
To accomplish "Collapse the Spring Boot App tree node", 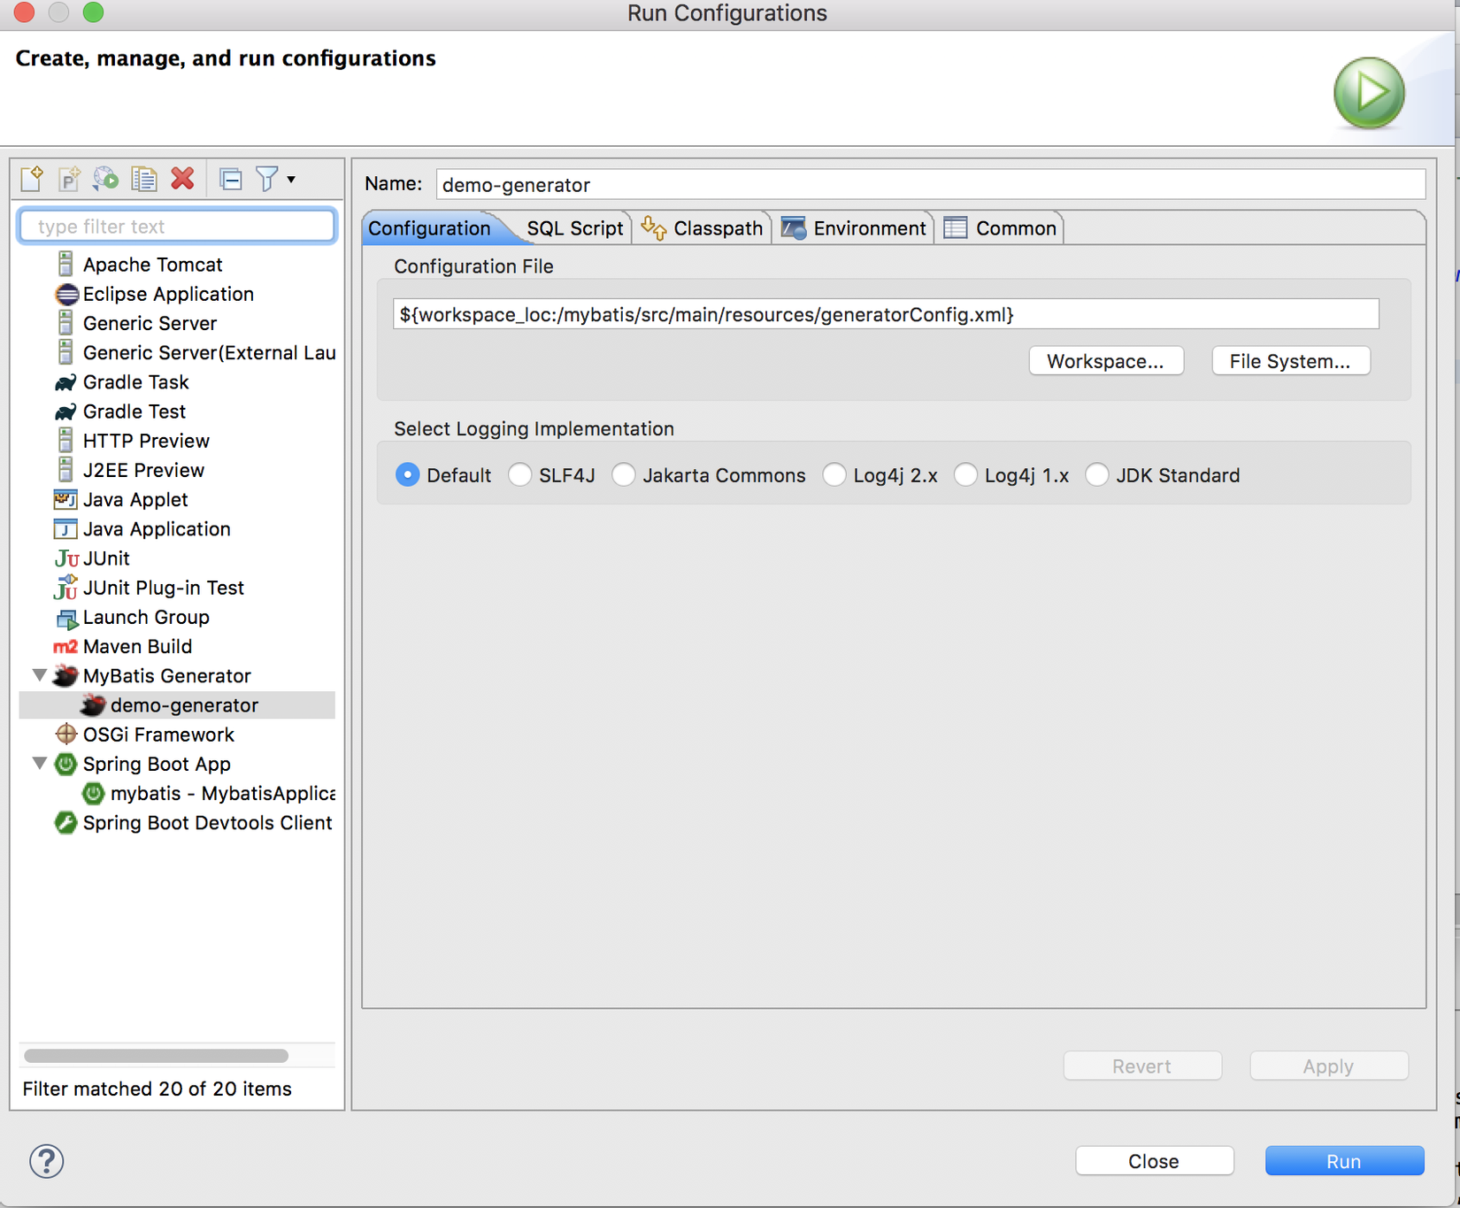I will (39, 763).
